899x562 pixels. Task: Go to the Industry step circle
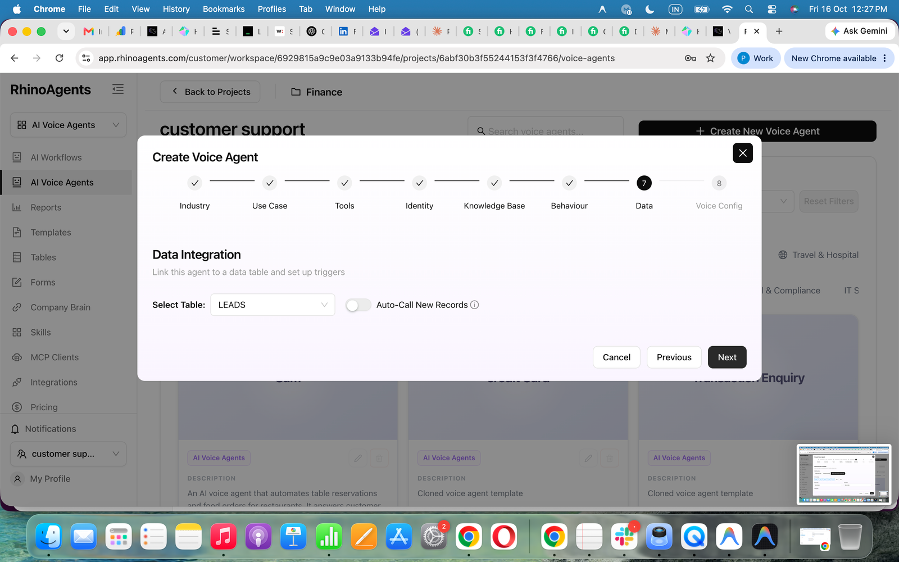point(194,183)
